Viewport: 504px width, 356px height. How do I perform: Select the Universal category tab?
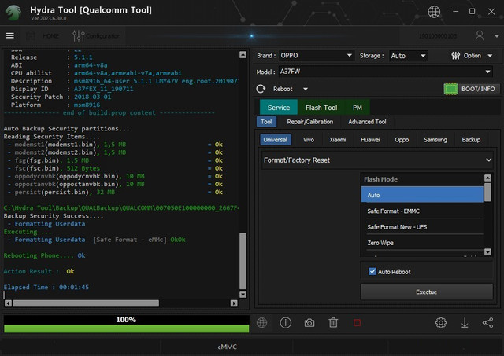(x=275, y=140)
